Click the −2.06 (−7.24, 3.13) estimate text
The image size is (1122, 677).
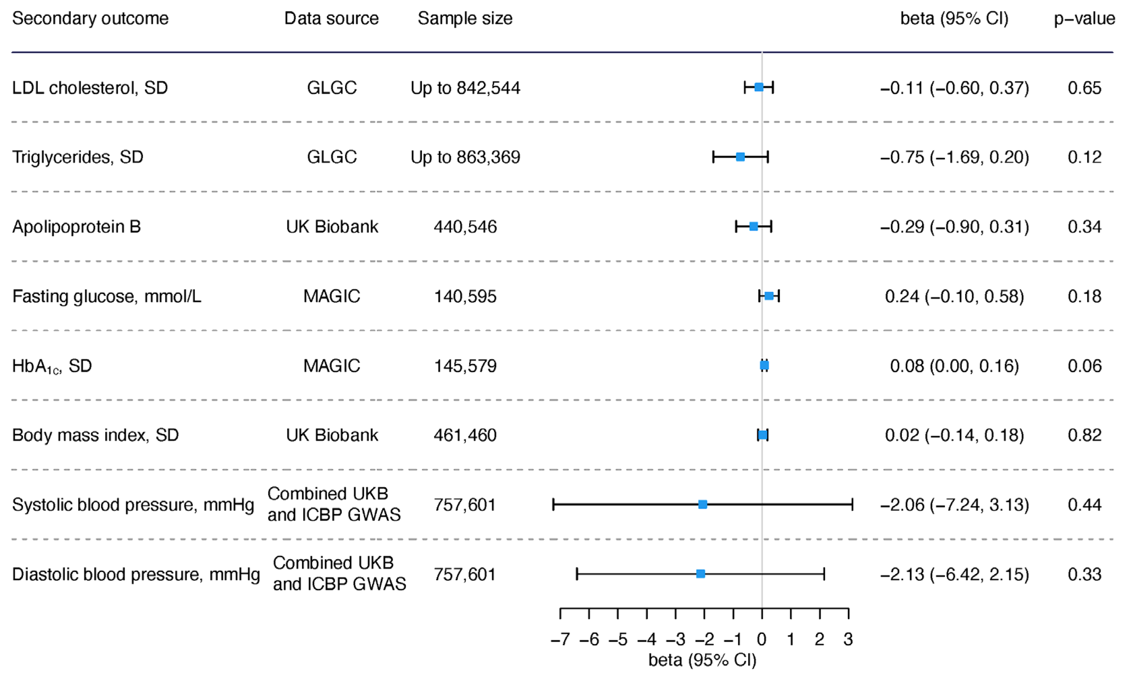pyautogui.click(x=954, y=505)
